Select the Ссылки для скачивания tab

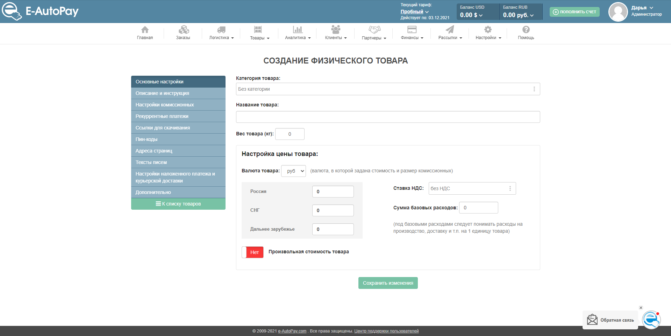point(178,128)
